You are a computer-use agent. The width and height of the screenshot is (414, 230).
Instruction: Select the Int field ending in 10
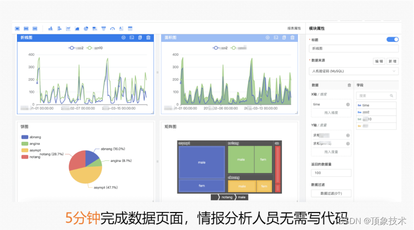click(x=376, y=119)
